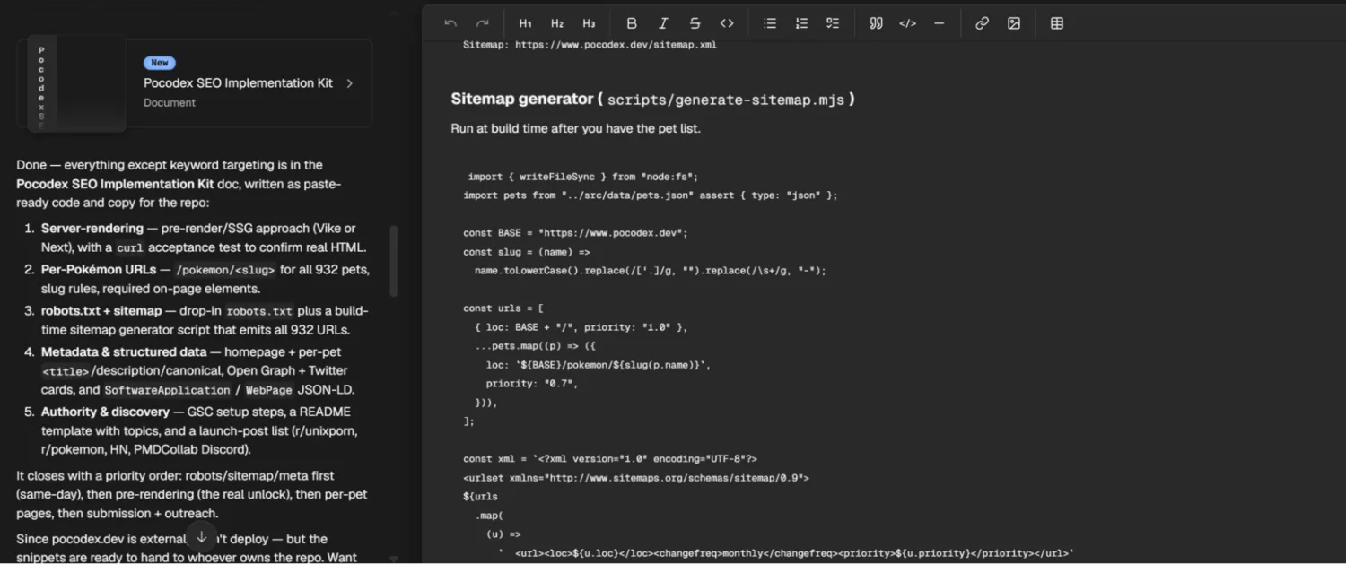The image size is (1346, 564).
Task: Toggle bold formatting
Action: coord(632,23)
